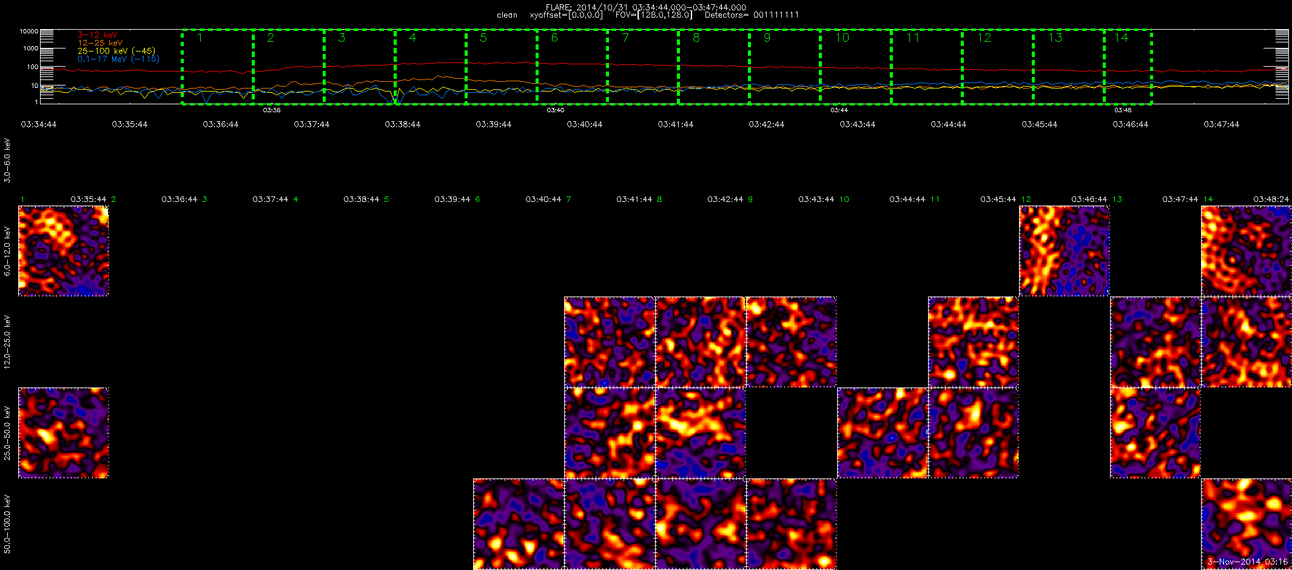Click the orange '12-25 keV' legend entry

click(100, 43)
